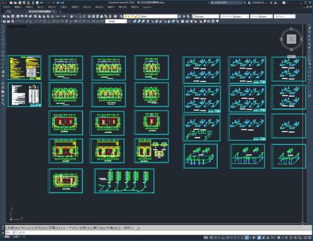The width and height of the screenshot is (313, 241).
Task: Toggle Ortho mode in the status bar
Action: (223, 238)
